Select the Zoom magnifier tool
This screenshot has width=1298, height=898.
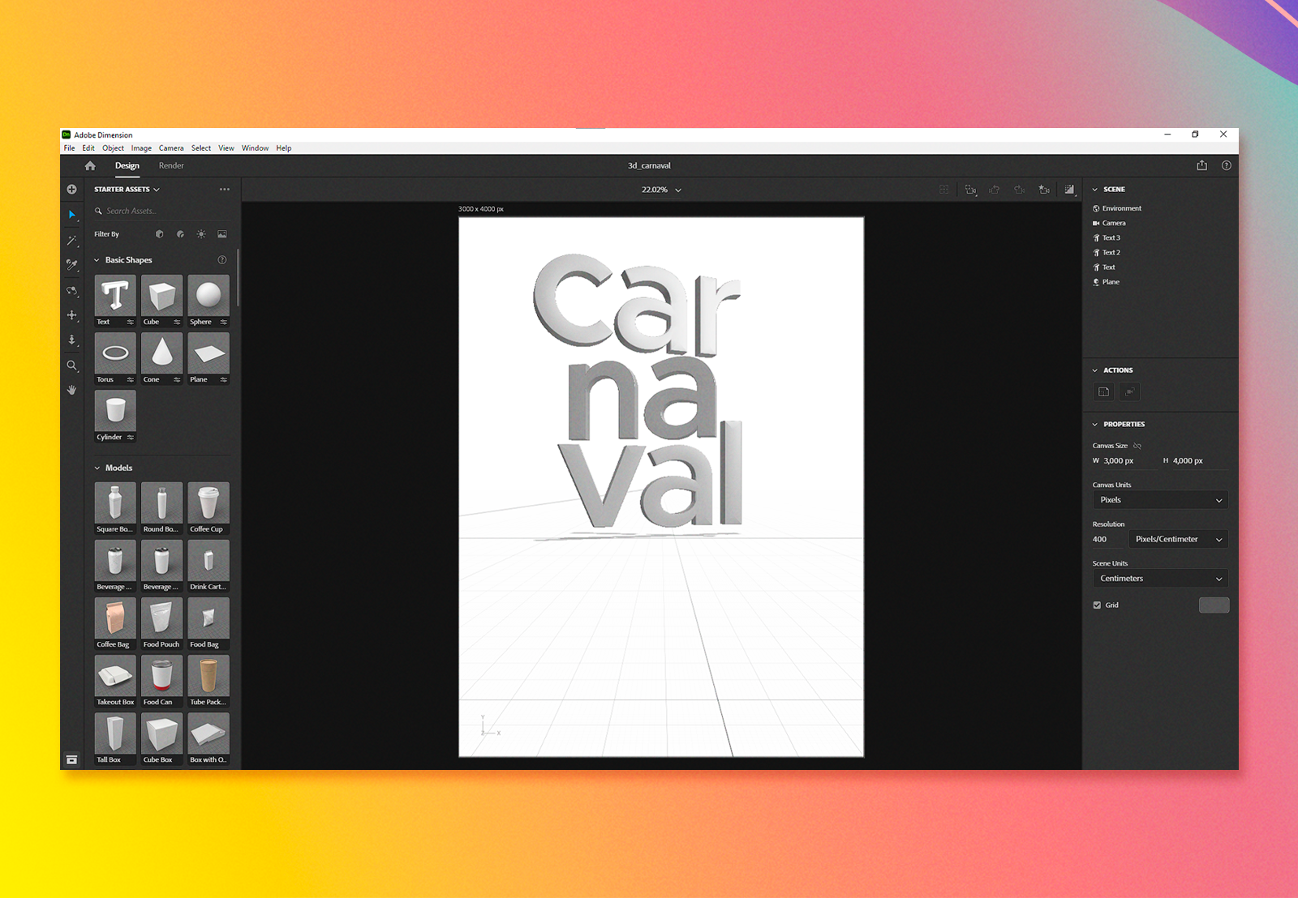[71, 366]
